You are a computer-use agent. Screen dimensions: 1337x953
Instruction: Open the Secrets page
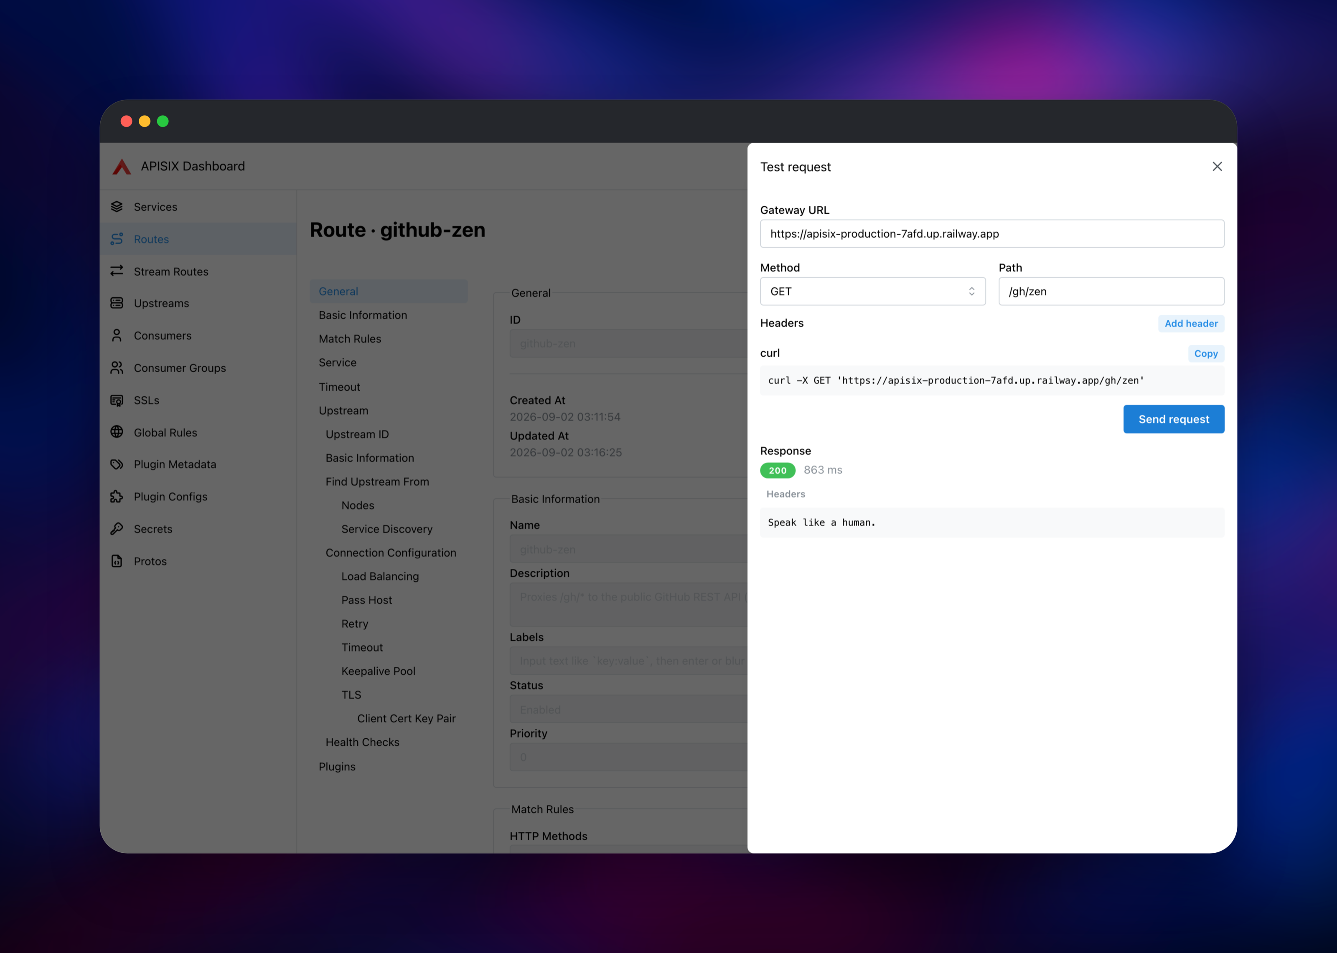coord(198,529)
